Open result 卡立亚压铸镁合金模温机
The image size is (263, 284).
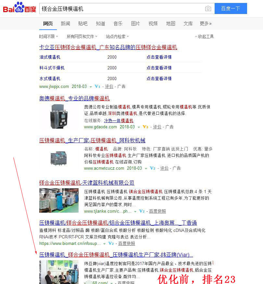108,47
